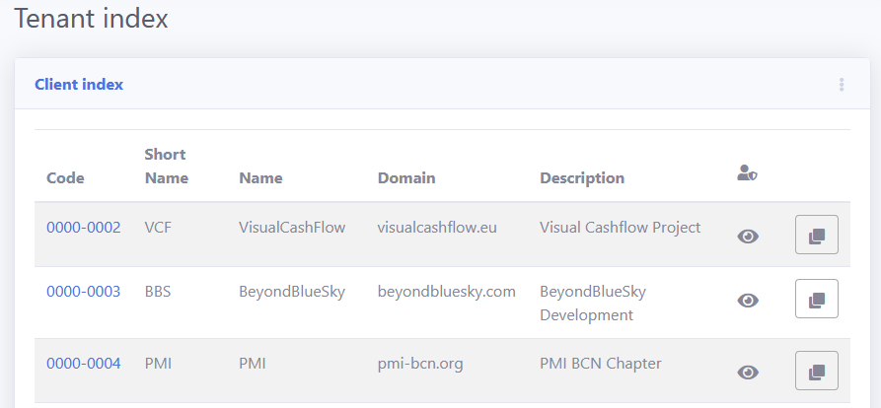Toggle the eye icon for PMI tenant
Screen dimensions: 881x408
coord(748,372)
